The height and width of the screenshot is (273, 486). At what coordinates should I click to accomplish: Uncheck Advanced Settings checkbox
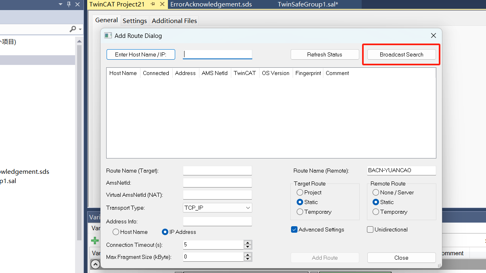coord(294,229)
